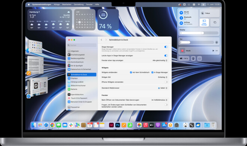The width and height of the screenshot is (247, 146).
Task: Switch to Pages document thumbnail in Stage Manager
Action: [x=35, y=65]
